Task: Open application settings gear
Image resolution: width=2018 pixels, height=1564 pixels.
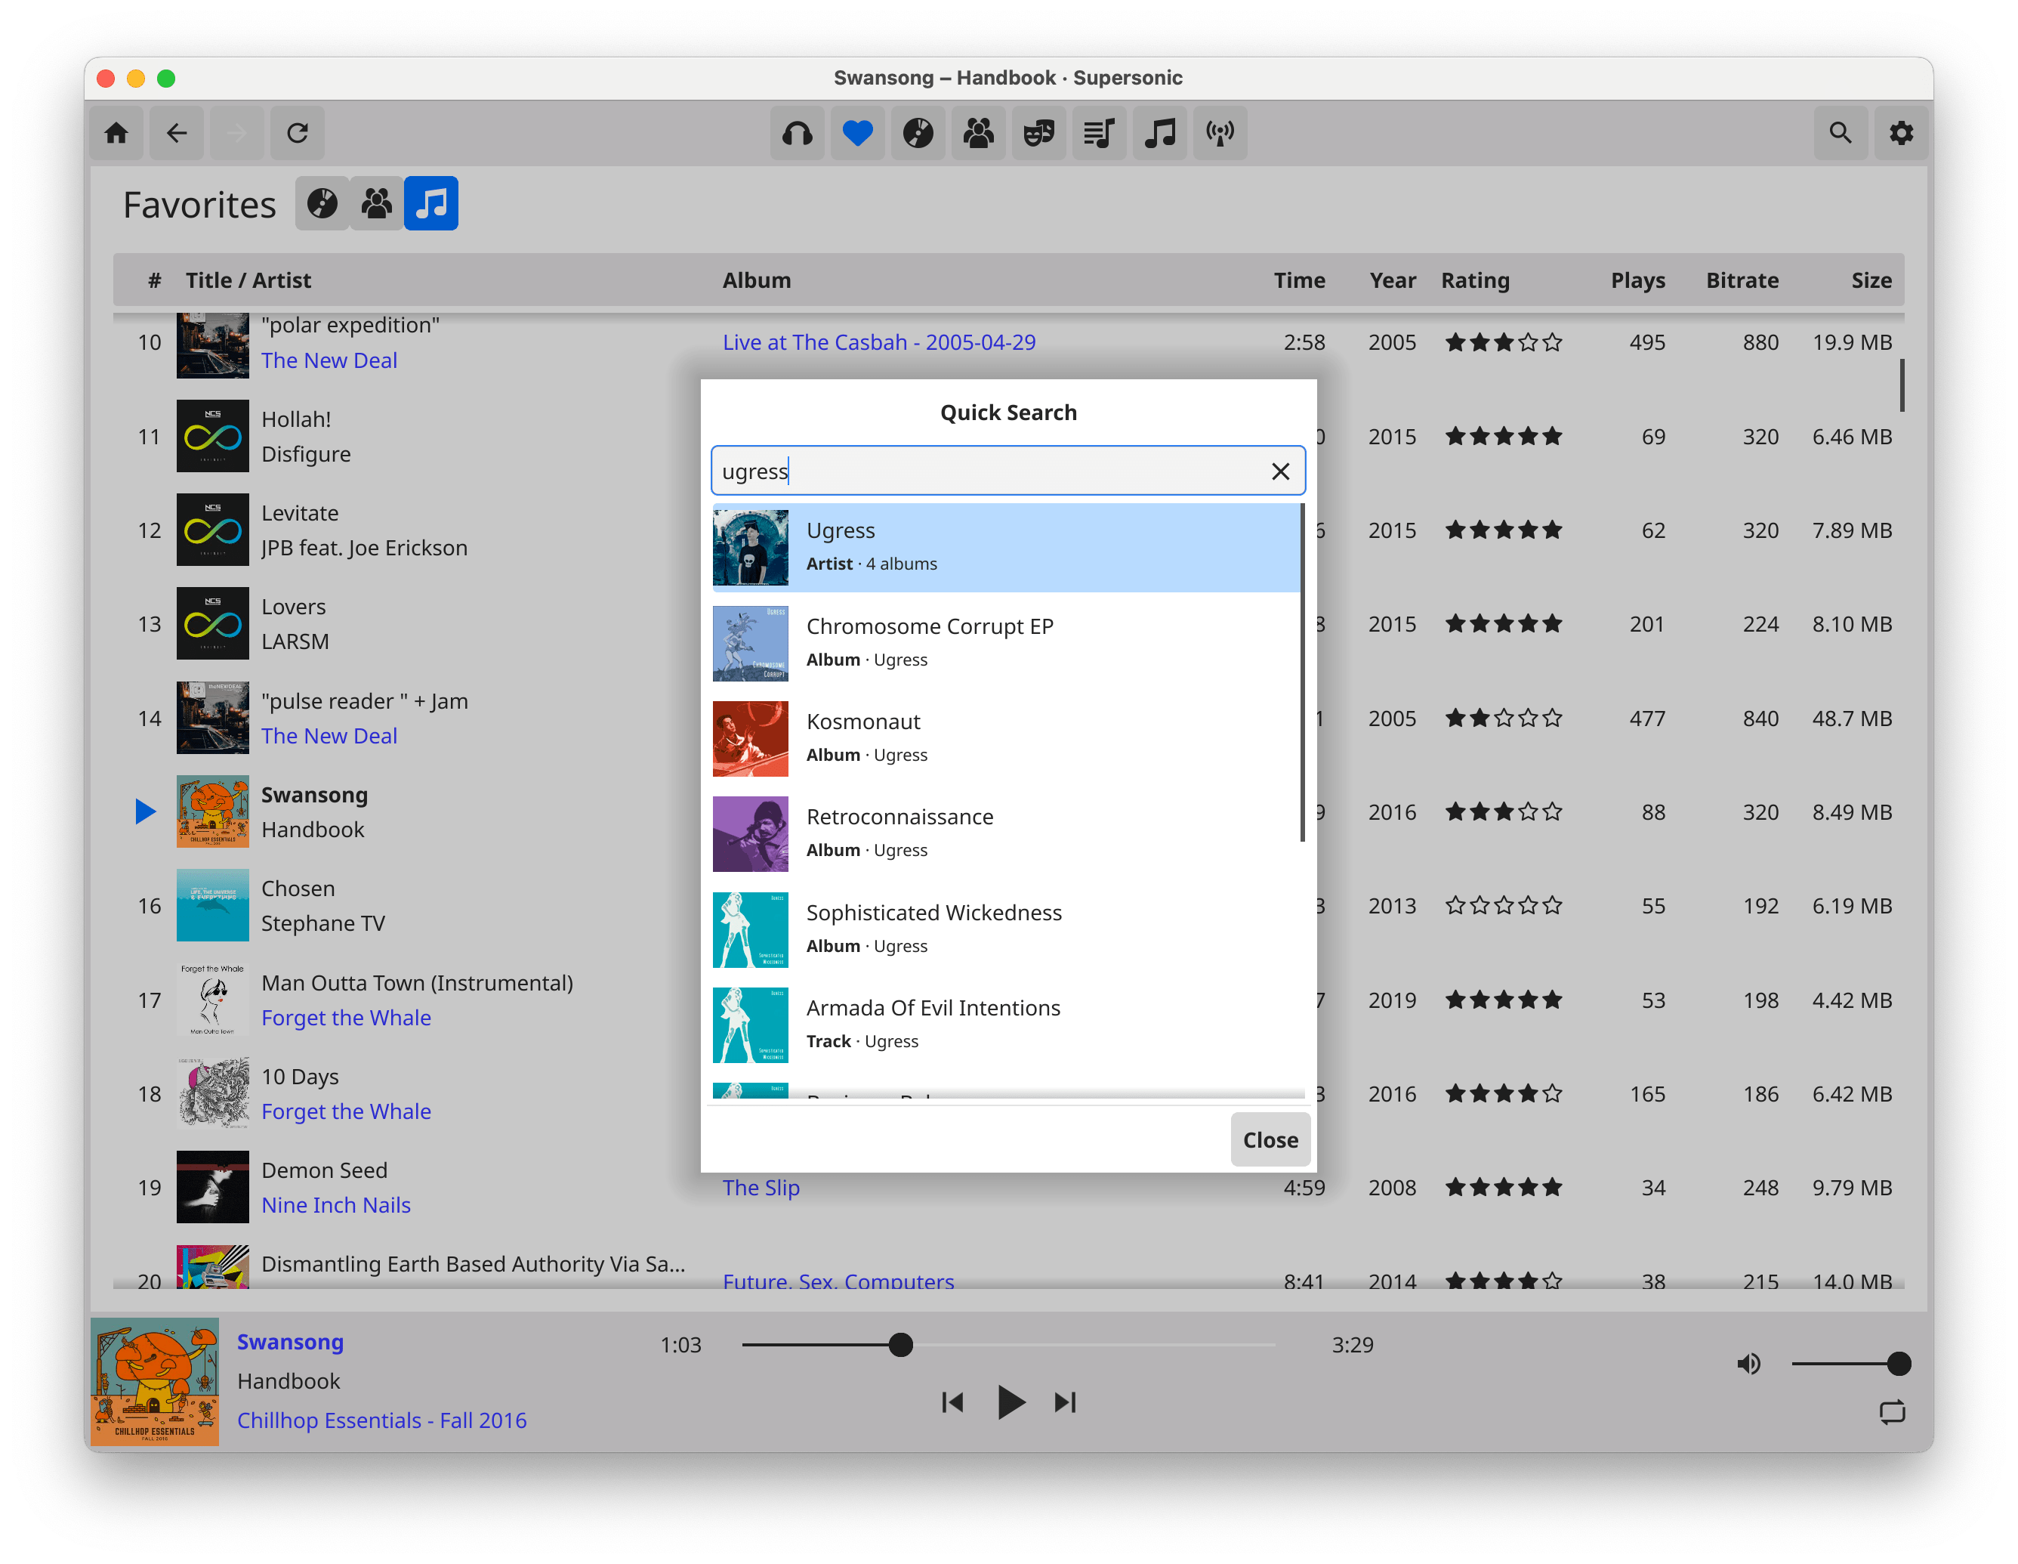Action: point(1901,133)
